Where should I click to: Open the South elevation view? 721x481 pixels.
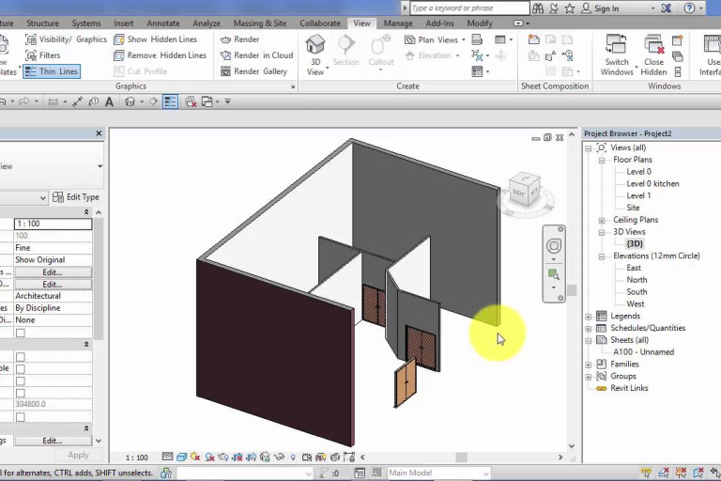[637, 292]
